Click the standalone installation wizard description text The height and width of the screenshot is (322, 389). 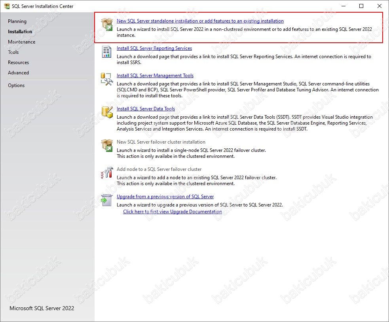point(245,32)
